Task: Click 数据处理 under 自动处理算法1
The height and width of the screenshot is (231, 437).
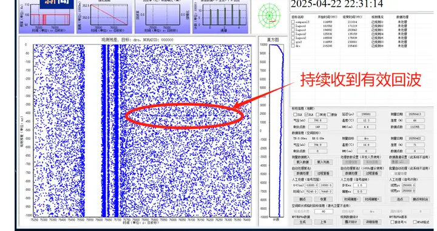Action: 303,173
